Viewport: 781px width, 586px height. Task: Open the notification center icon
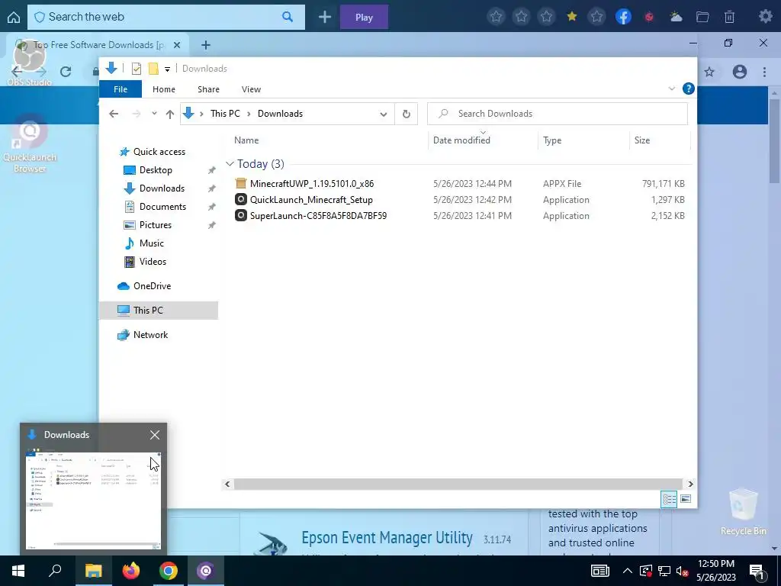tap(757, 571)
